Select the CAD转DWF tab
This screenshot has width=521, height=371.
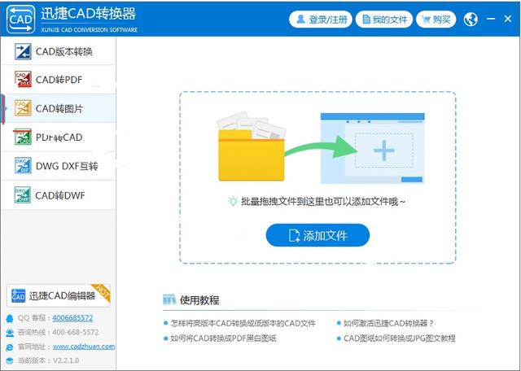coord(59,195)
